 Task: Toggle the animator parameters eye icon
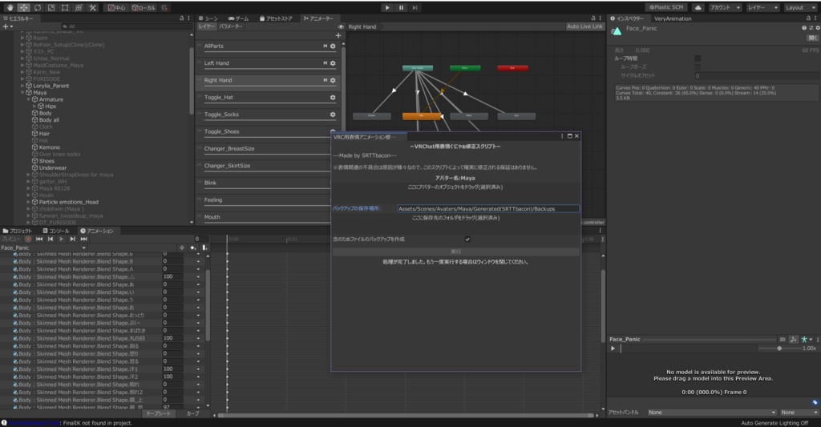pos(341,26)
